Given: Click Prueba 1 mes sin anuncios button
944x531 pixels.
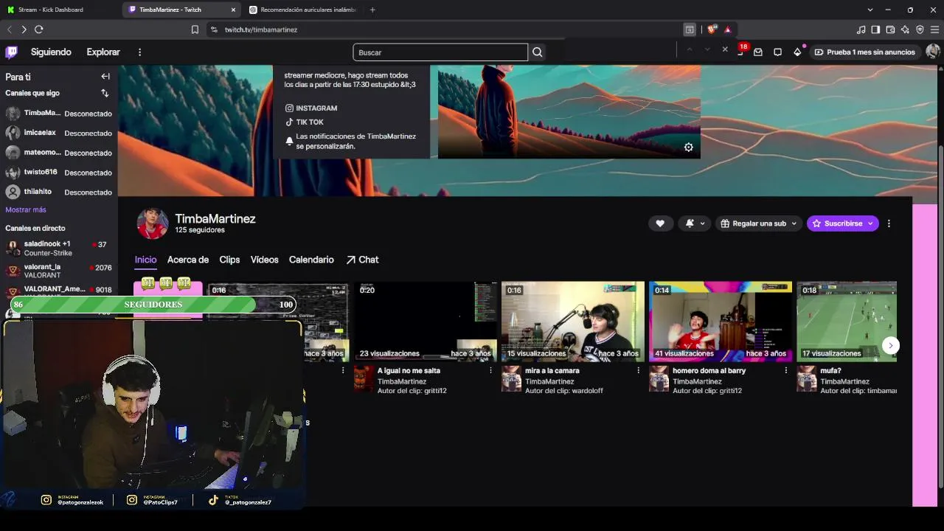Looking at the screenshot, I should click(x=865, y=52).
